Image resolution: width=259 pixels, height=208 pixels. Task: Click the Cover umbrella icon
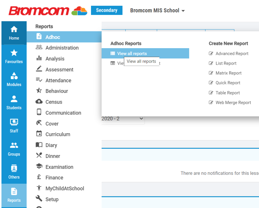[x=39, y=123]
